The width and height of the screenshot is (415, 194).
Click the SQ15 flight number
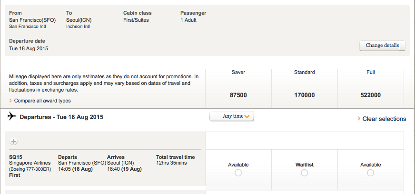16,157
